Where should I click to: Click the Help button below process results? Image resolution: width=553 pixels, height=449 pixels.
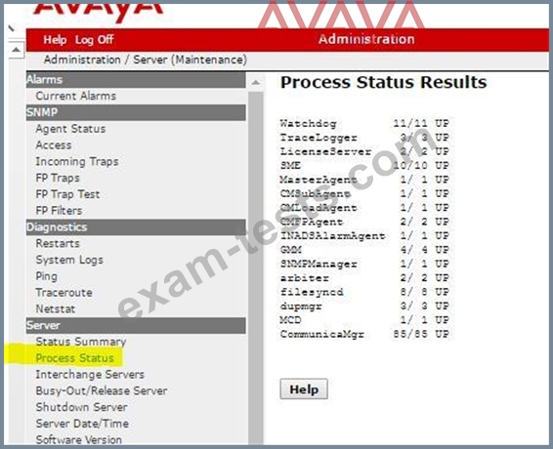point(304,389)
